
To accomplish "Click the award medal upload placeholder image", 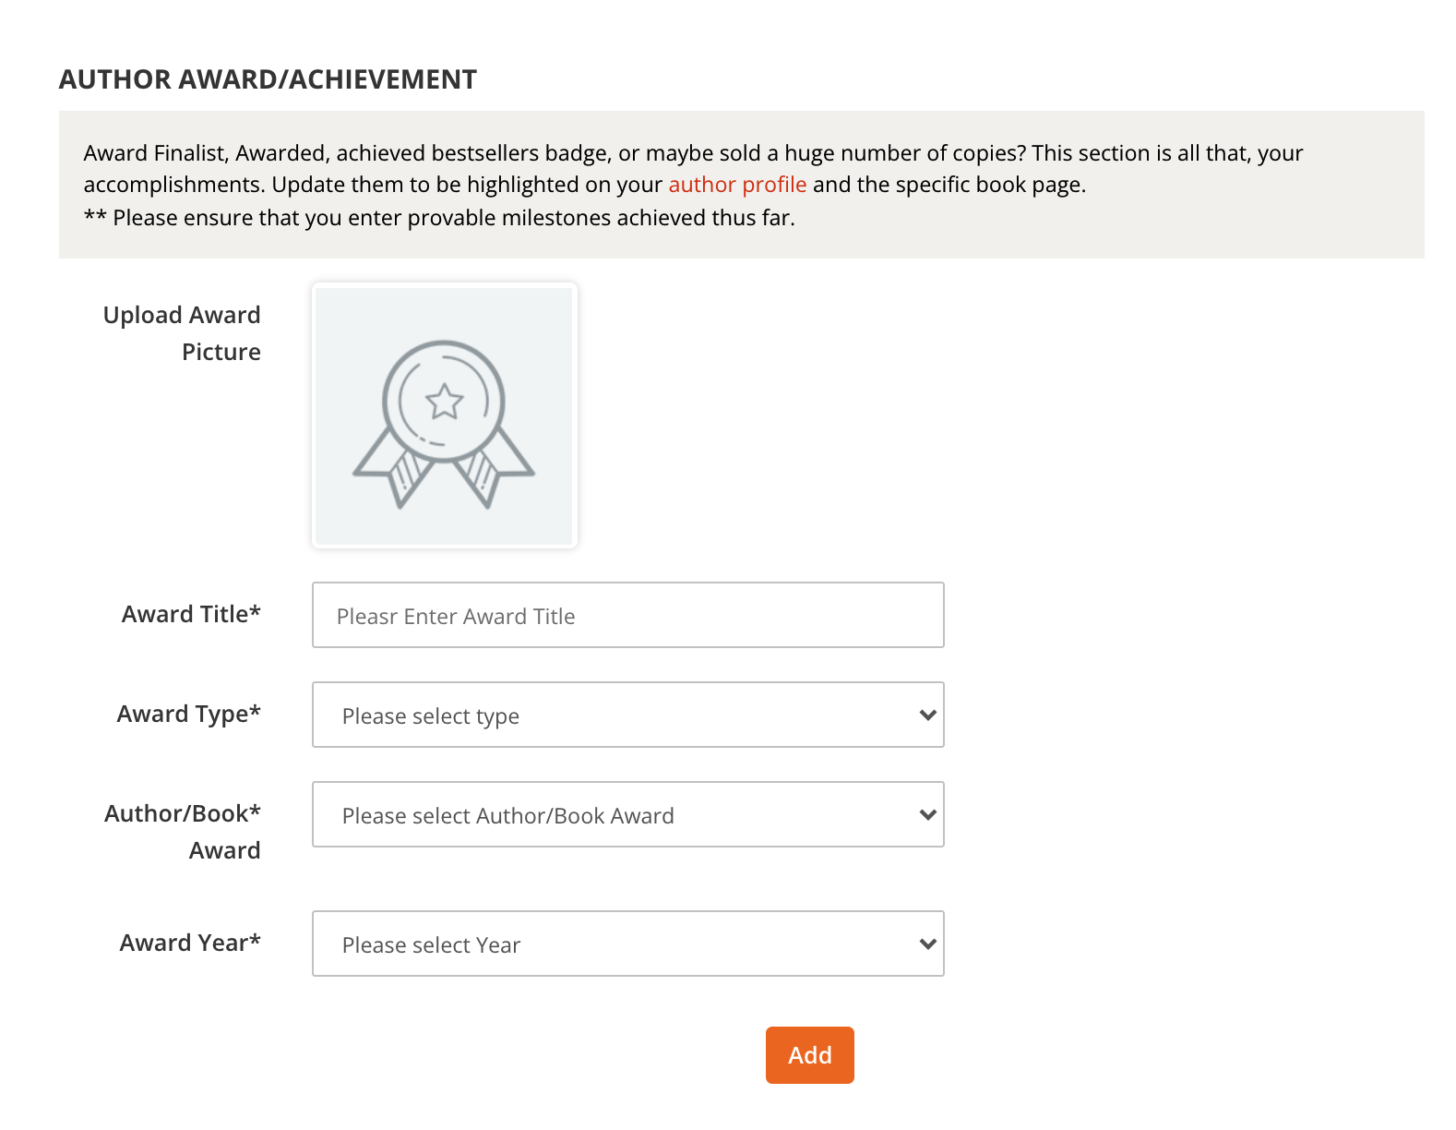I will pos(444,415).
